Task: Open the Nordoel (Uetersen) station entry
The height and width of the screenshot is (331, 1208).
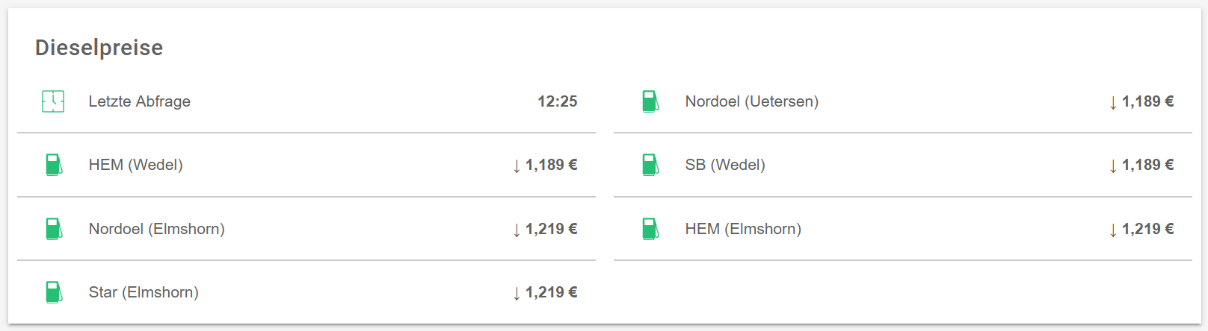Action: [751, 101]
